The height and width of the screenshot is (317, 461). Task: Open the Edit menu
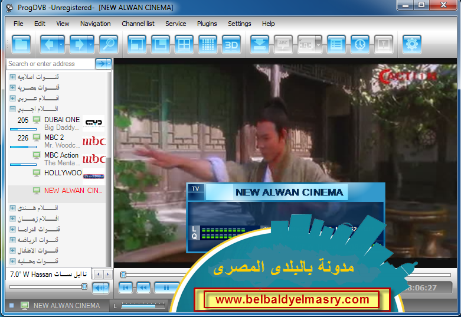coord(40,24)
